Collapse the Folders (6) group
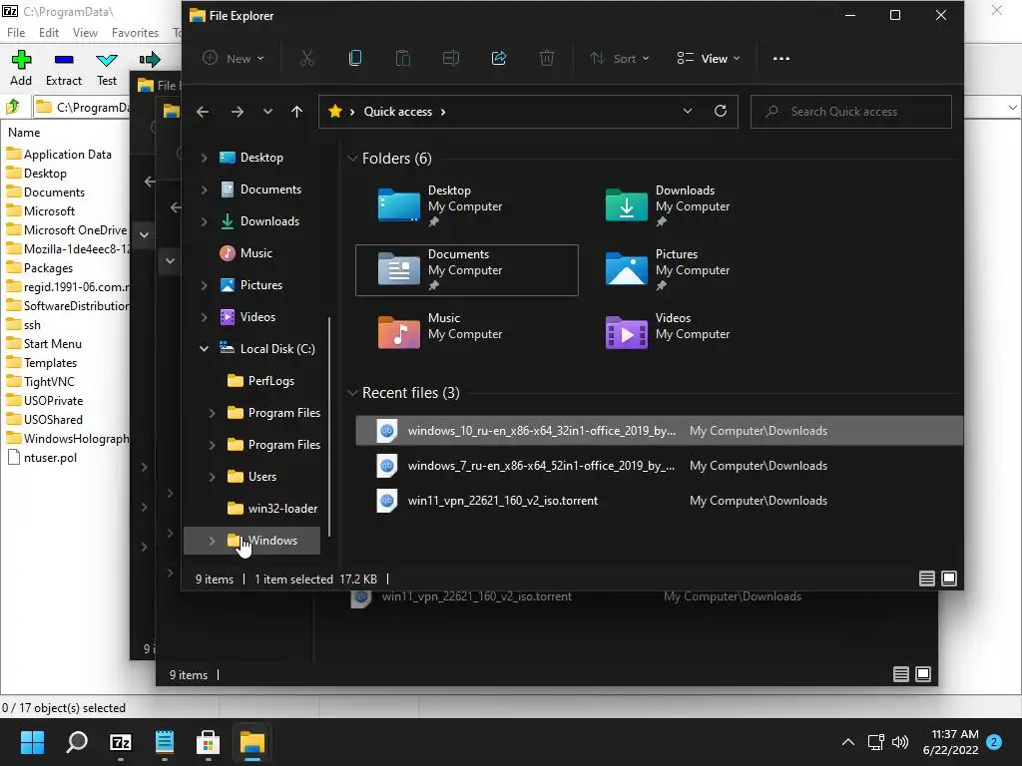Viewport: 1022px width, 766px height. 352,159
